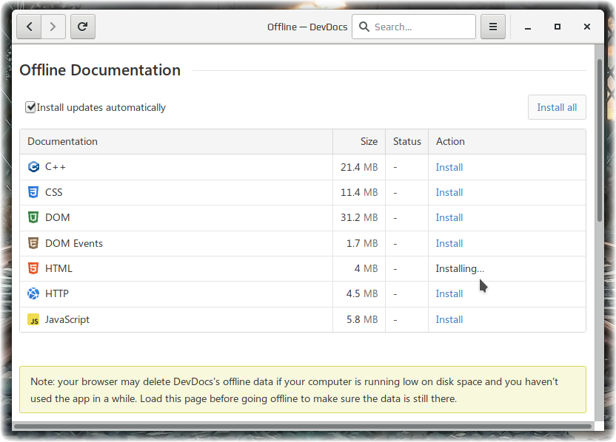The width and height of the screenshot is (616, 442).
Task: Click the Offline — DevDocs window title
Action: point(307,27)
